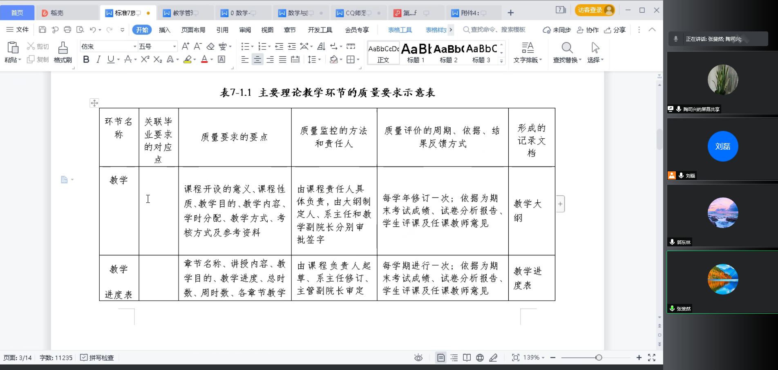Expand the font size dropdown showing 五号
Screen dimensions: 778x370
[x=174, y=47]
